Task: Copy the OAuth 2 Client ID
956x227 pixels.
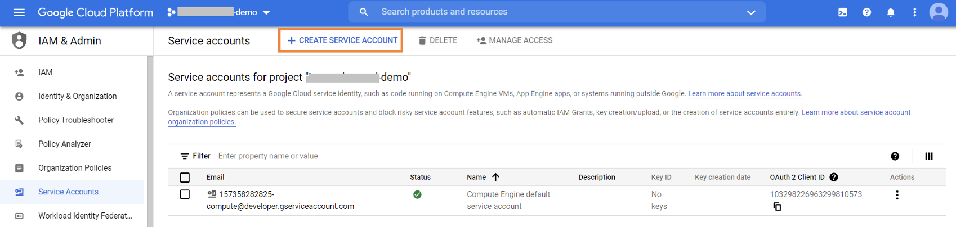Action: tap(777, 207)
